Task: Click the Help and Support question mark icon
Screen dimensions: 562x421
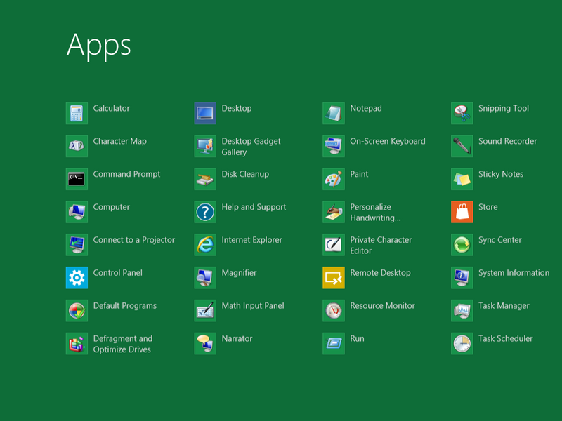Action: 205,212
